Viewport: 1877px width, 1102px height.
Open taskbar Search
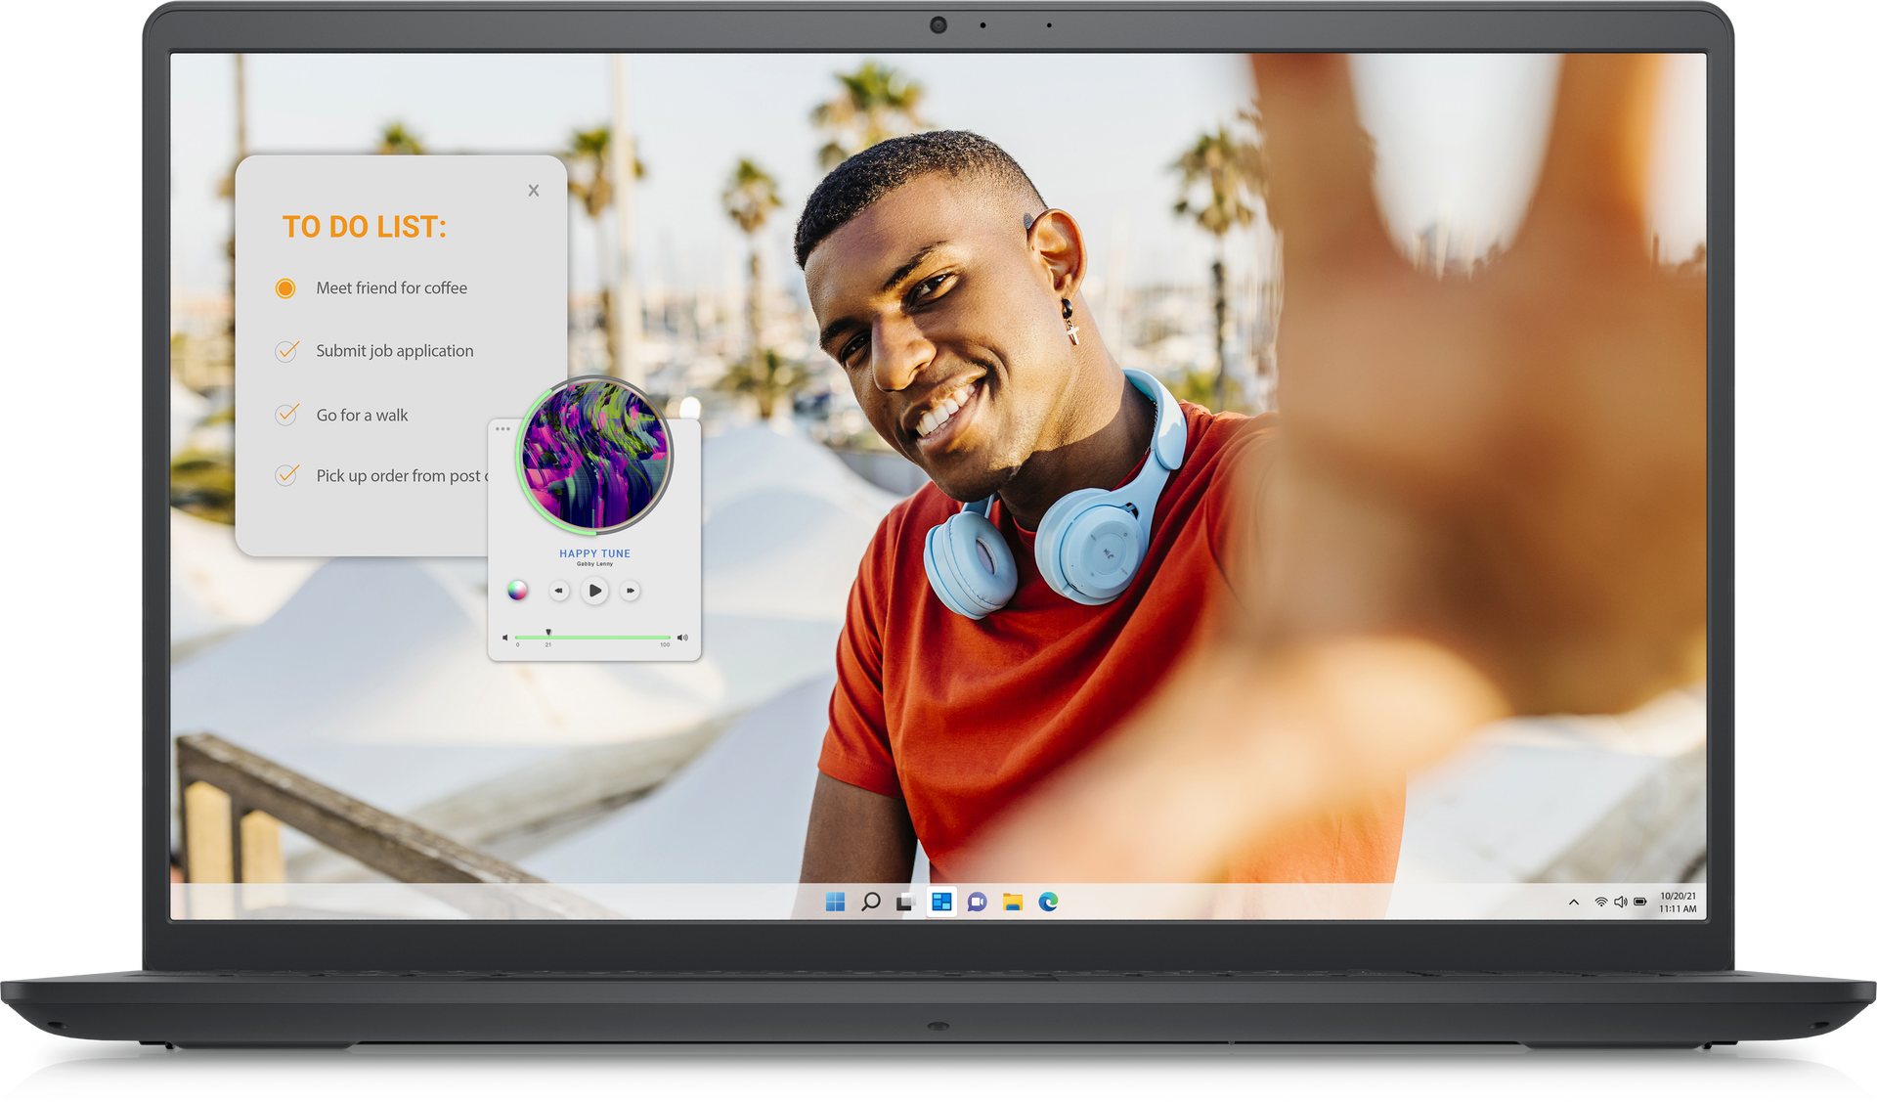pos(870,902)
